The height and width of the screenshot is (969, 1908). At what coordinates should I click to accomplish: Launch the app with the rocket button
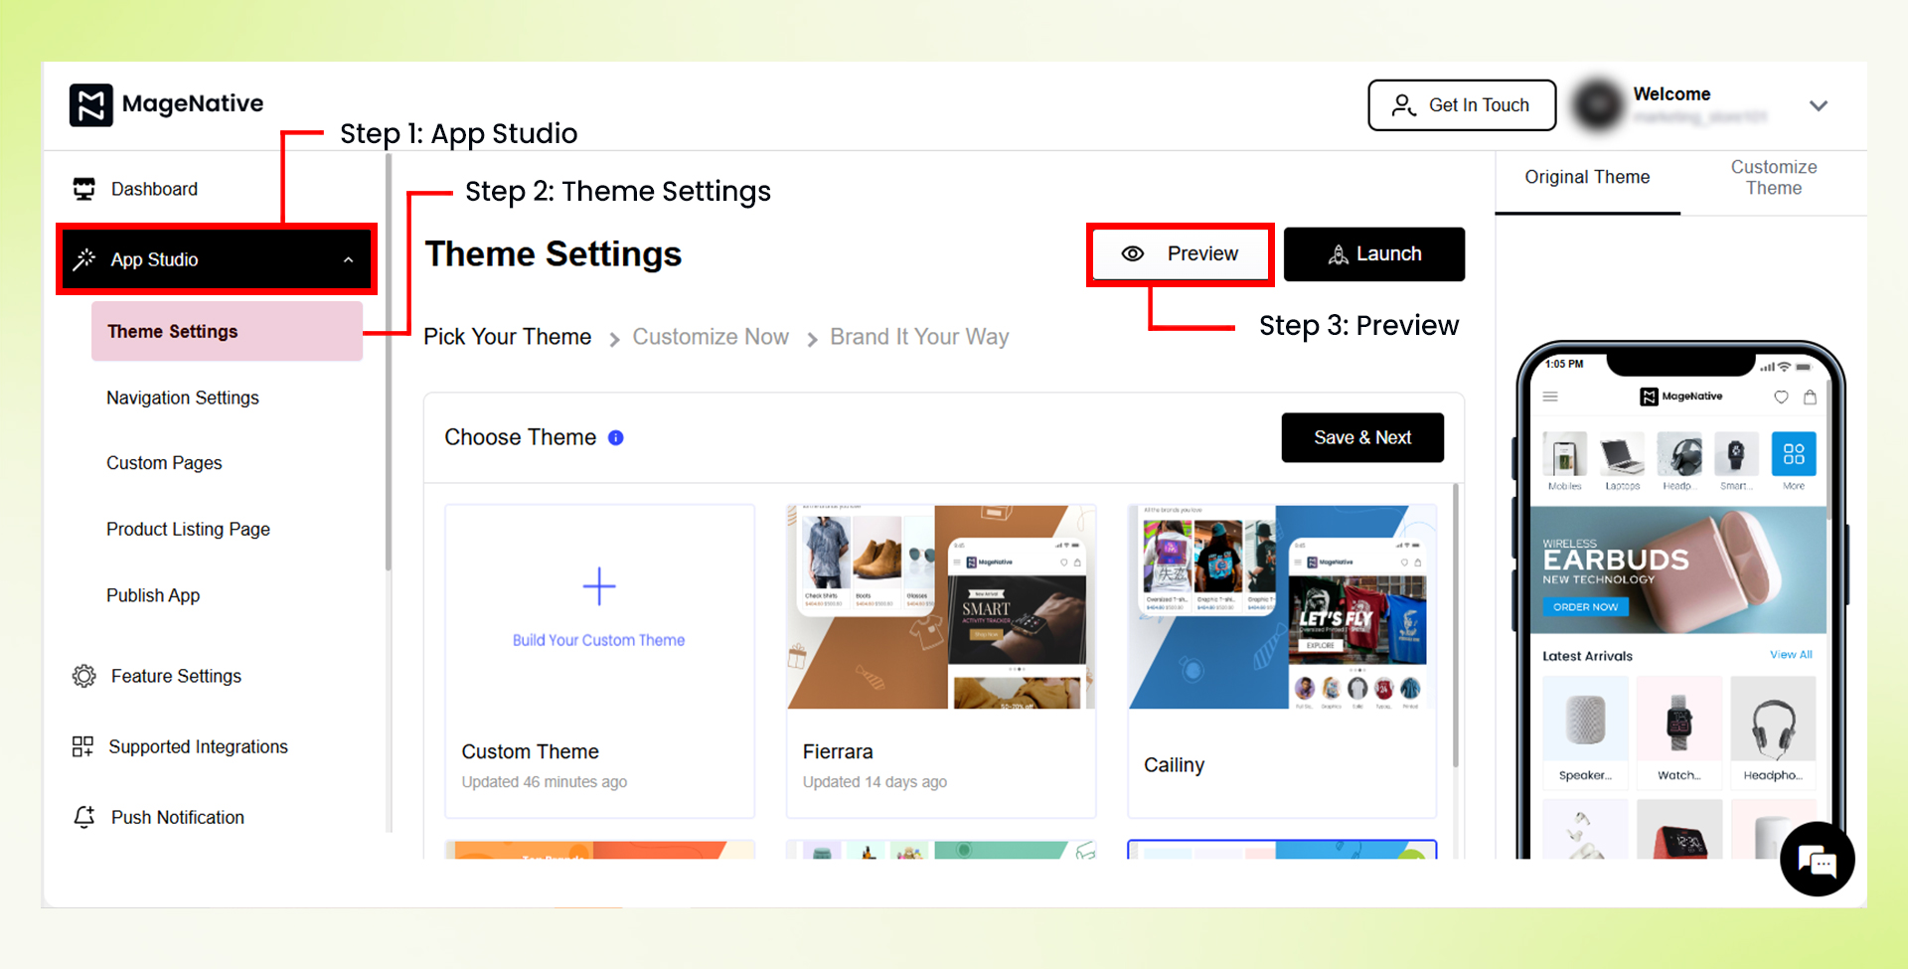point(1373,253)
